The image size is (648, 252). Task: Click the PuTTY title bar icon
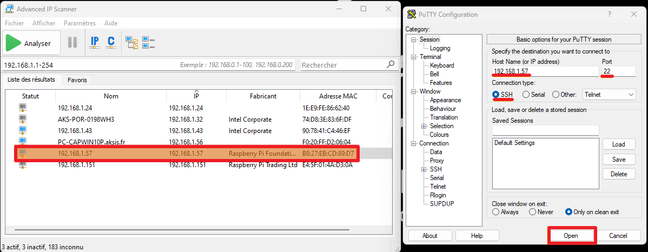pos(411,15)
